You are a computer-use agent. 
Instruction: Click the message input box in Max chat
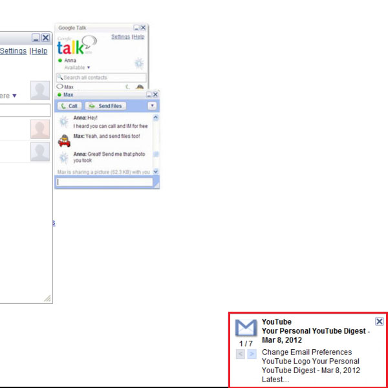point(104,182)
